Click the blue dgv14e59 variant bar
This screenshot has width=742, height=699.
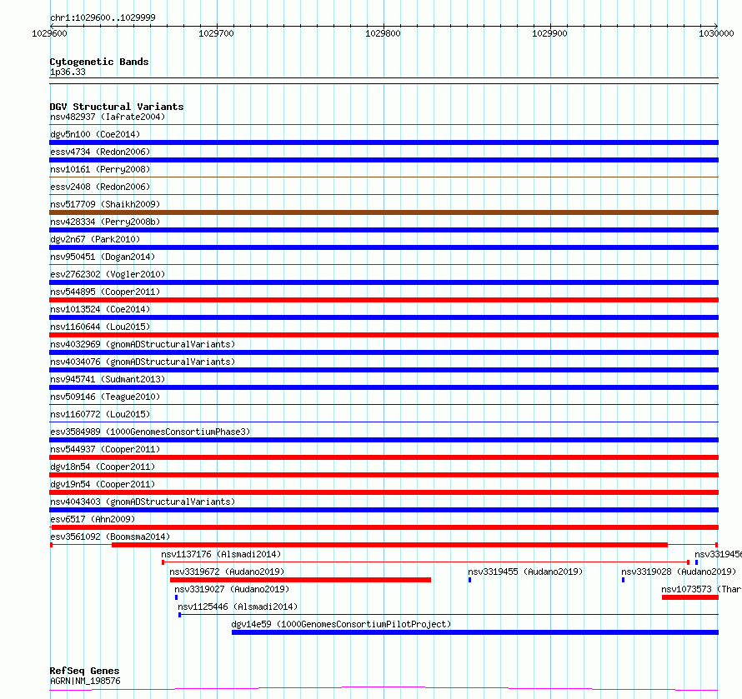click(x=475, y=632)
